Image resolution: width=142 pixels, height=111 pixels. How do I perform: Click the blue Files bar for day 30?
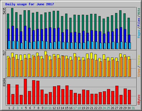click(129, 39)
